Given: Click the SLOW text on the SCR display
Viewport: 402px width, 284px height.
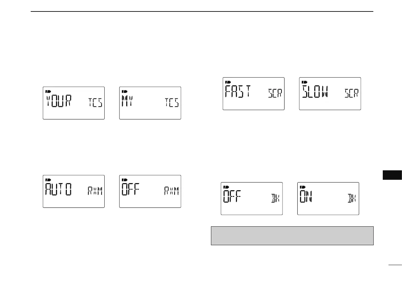Looking at the screenshot, I should tap(315, 91).
